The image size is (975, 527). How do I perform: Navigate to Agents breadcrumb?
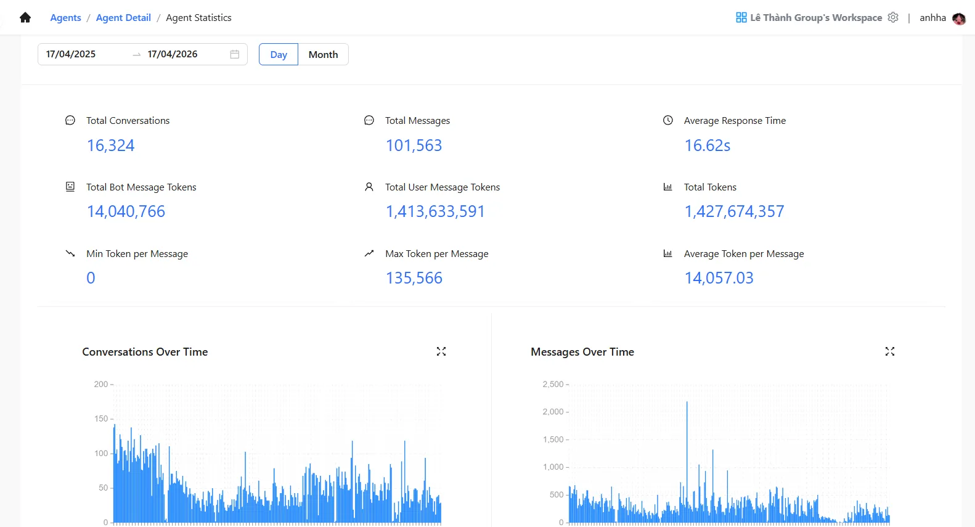(65, 18)
